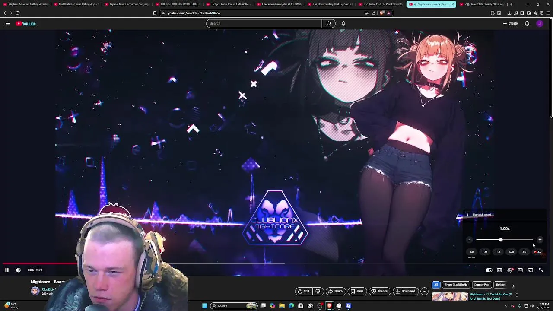Open Brave Rewards triangle icon
This screenshot has height=311, width=553.
389,13
